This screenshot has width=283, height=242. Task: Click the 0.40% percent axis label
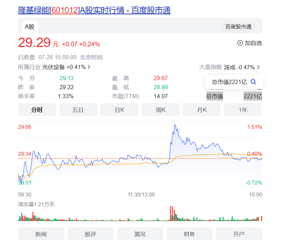click(254, 154)
